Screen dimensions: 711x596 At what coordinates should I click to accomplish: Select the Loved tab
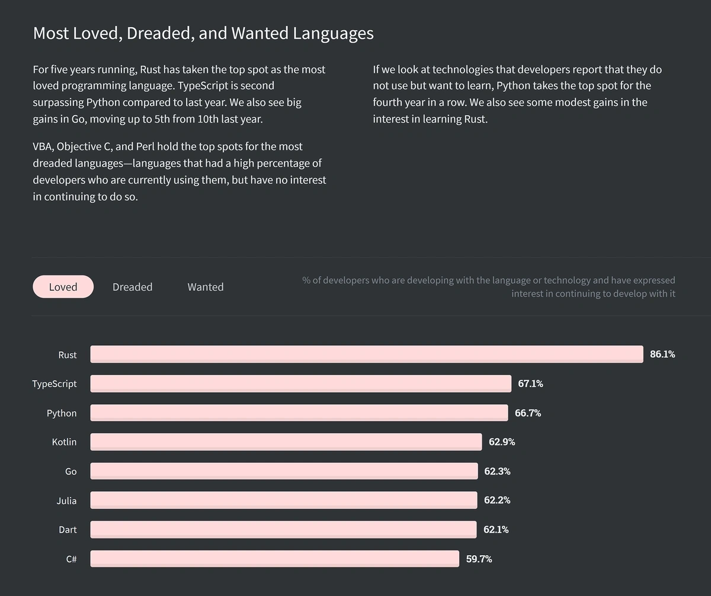tap(63, 287)
